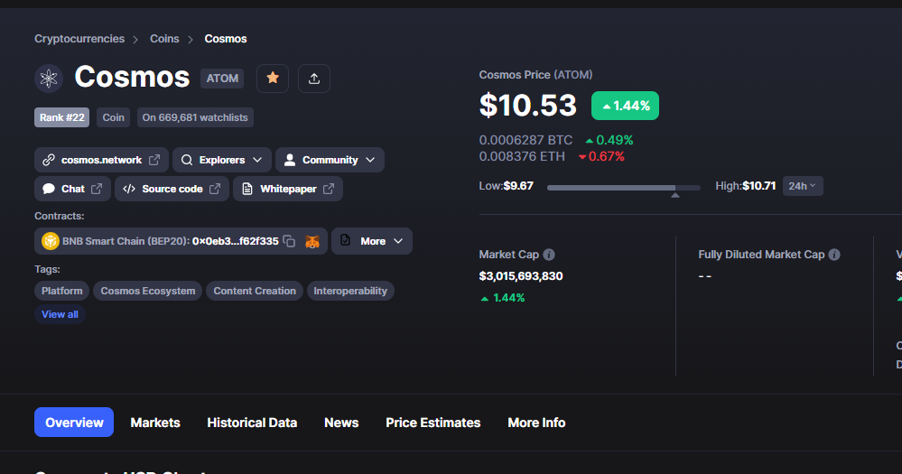This screenshot has width=902, height=474.
Task: Expand the Community dropdown
Action: click(x=330, y=160)
